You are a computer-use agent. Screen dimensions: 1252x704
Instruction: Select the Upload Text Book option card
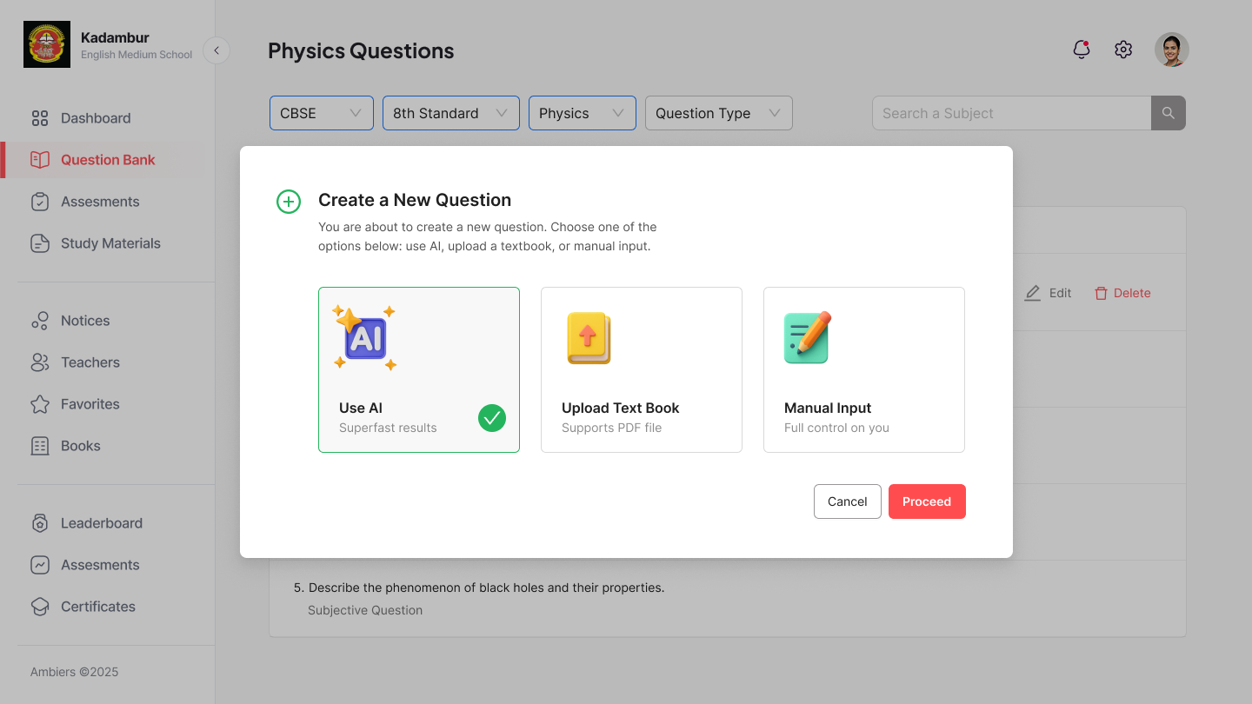(x=642, y=369)
